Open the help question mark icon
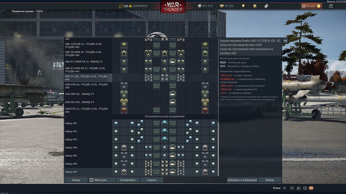The height and width of the screenshot is (194, 346). point(330,6)
